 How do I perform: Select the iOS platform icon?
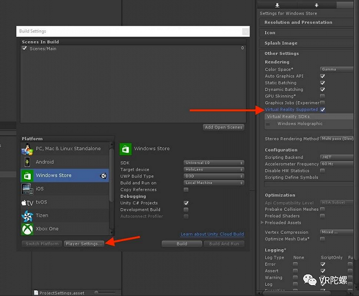tap(27, 189)
